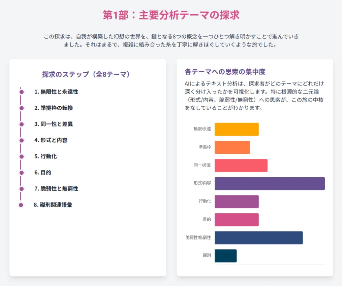Screen dimensions: 342x286
Task: Click the step text 1. 無限性と永遠性
Action: pyautogui.click(x=56, y=92)
